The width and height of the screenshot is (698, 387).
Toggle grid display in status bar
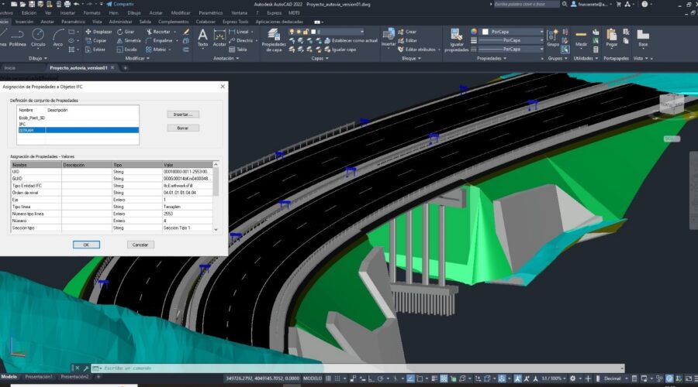coord(329,378)
